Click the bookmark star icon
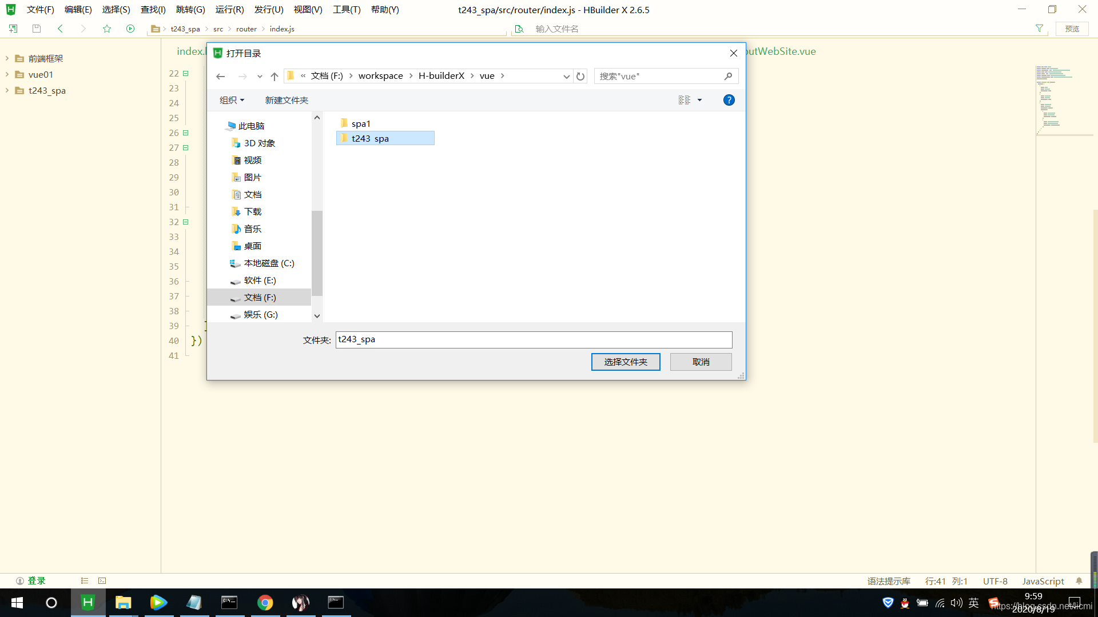The width and height of the screenshot is (1098, 617). 107,29
